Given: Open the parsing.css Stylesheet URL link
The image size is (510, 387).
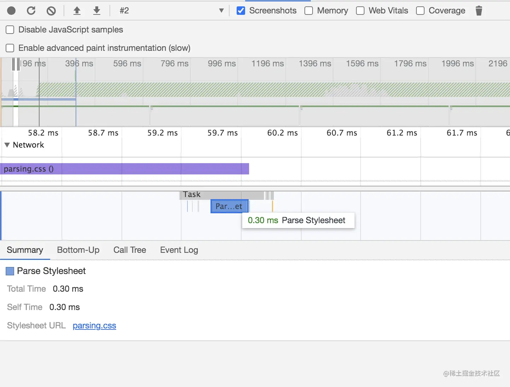Looking at the screenshot, I should pos(94,326).
